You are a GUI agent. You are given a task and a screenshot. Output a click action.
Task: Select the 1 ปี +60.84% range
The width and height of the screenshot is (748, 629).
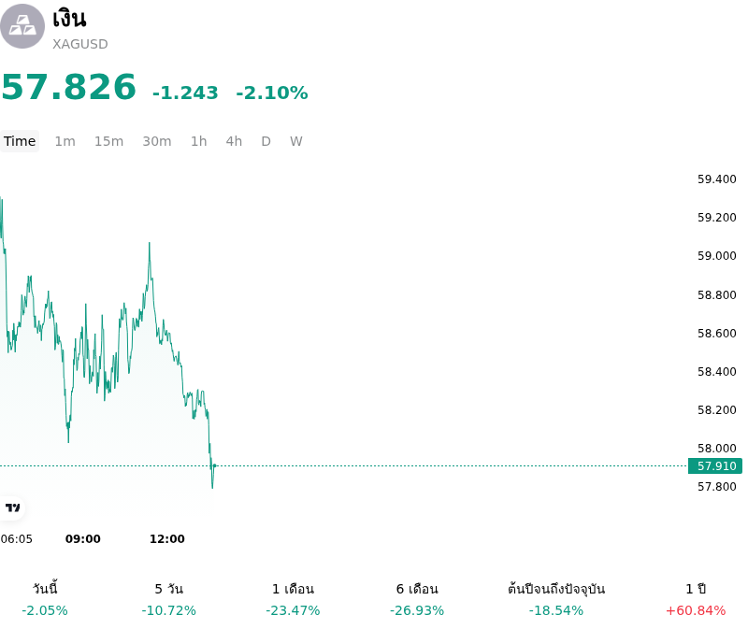point(696,599)
